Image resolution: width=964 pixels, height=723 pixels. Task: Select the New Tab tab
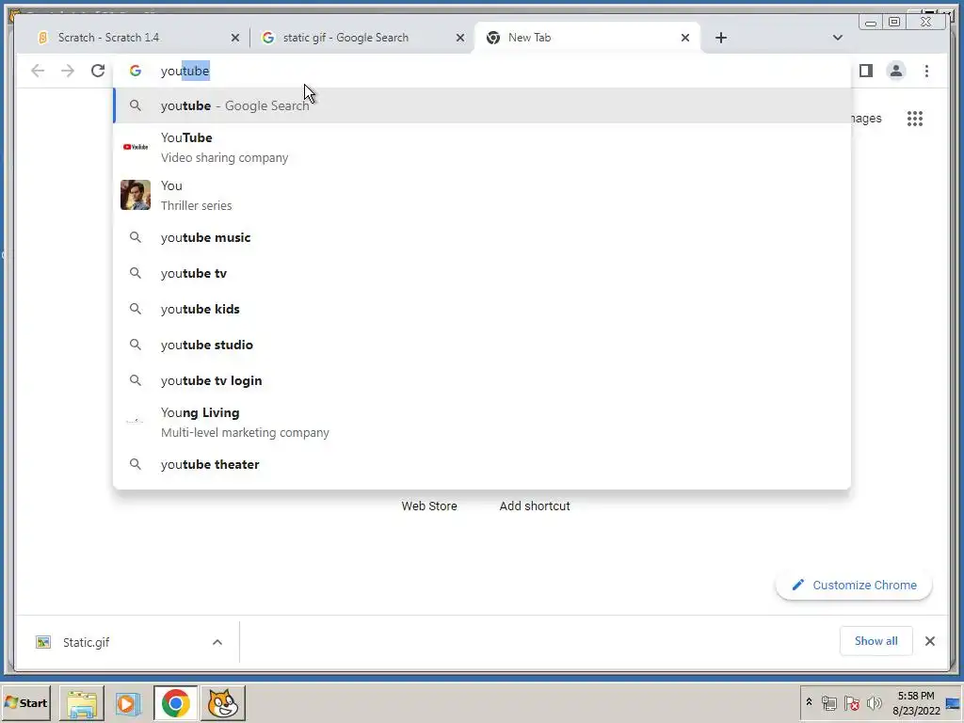(587, 38)
